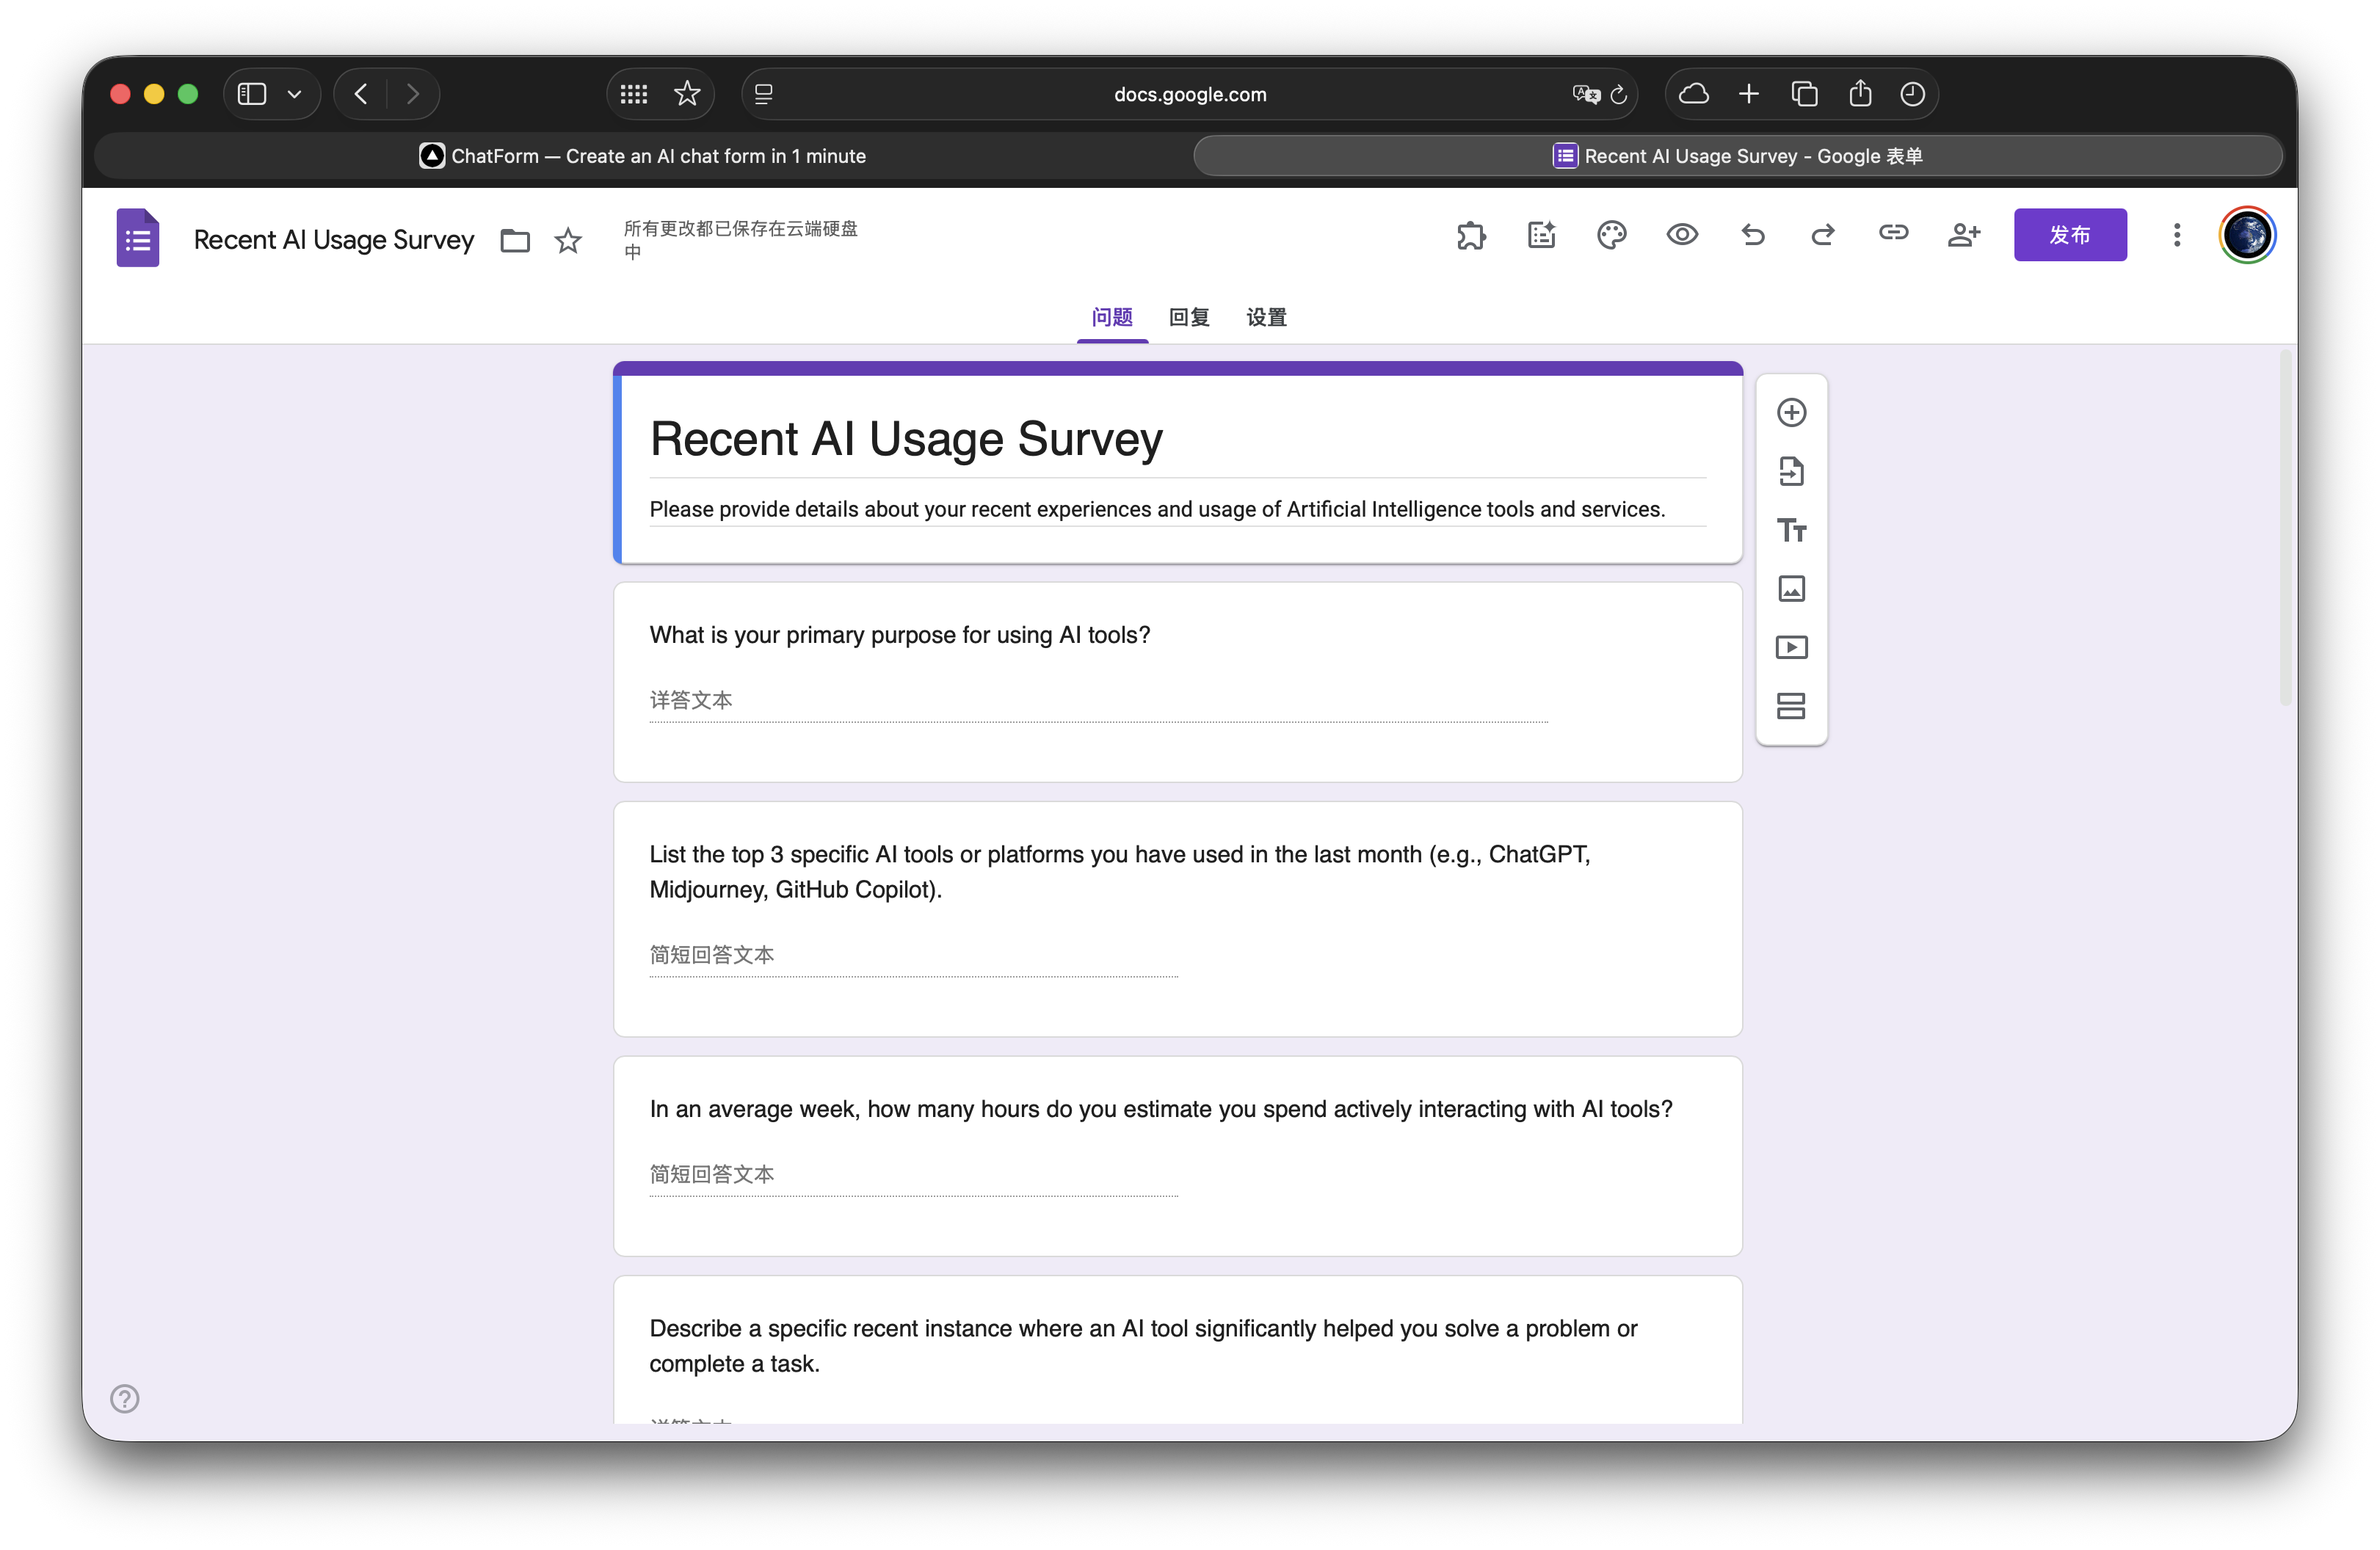Add a new section to the form
The width and height of the screenshot is (2380, 1550).
point(1791,706)
